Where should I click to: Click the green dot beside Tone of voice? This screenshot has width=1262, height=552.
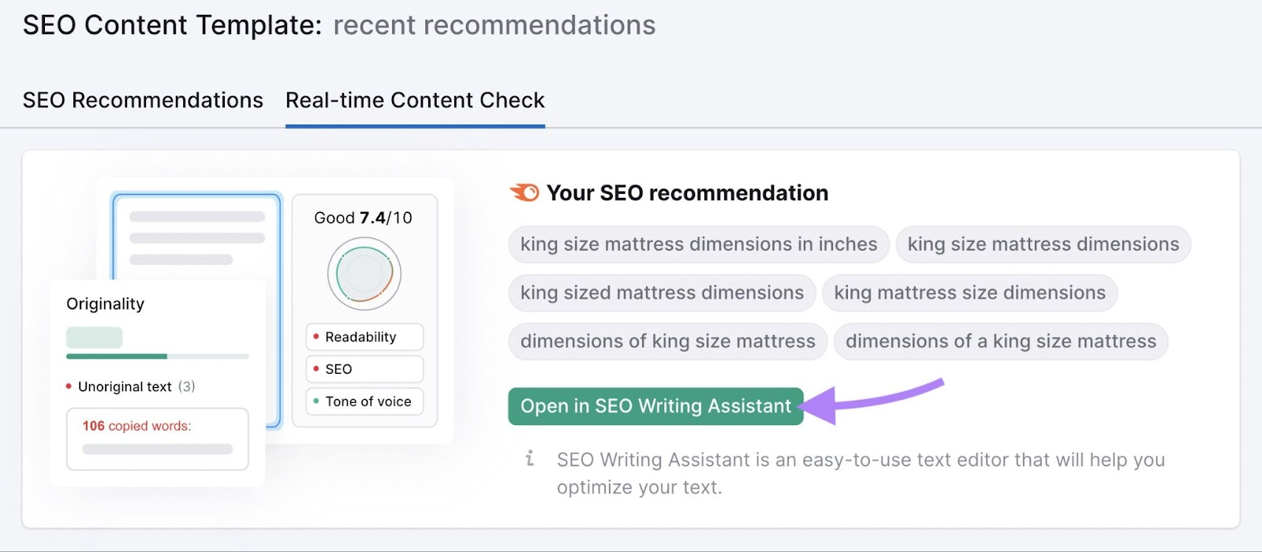coord(316,401)
